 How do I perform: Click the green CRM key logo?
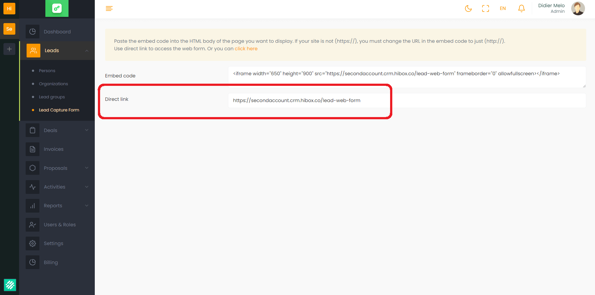point(57,8)
